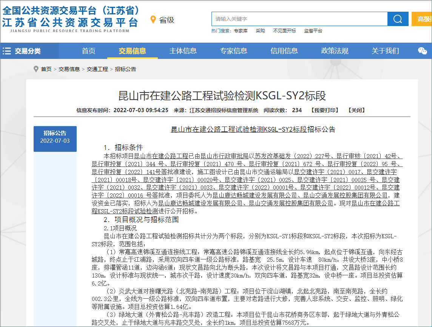Viewport: 432px width, 327px height.
Task: Click the Jiangsu platform logo title
Action: click(71, 17)
